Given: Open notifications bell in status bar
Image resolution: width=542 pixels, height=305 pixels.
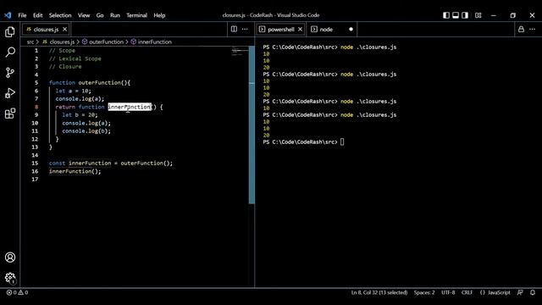Looking at the screenshot, I should [533, 292].
